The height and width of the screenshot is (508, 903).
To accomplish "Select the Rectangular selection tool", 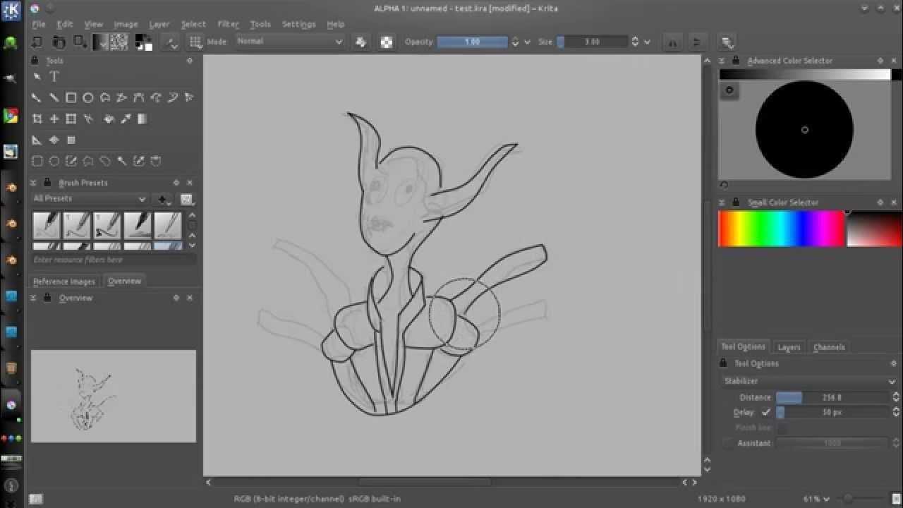I will (37, 161).
